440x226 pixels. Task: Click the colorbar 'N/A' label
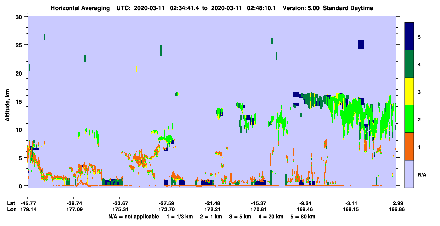(422, 174)
